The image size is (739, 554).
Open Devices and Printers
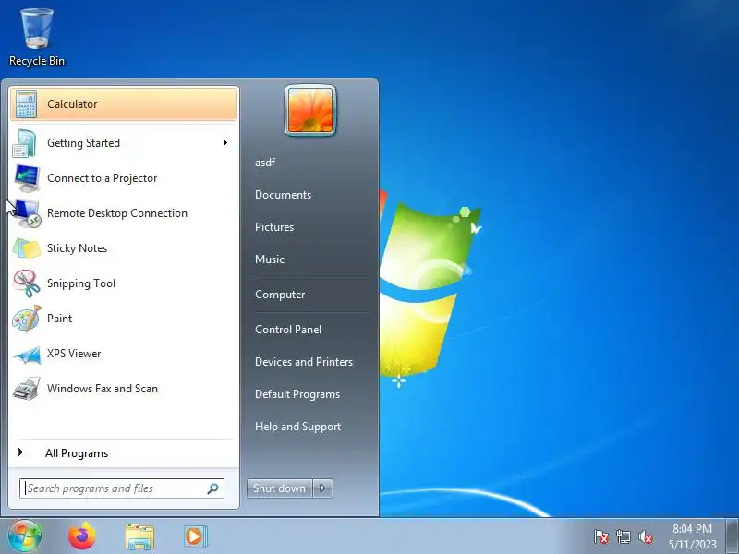click(304, 362)
